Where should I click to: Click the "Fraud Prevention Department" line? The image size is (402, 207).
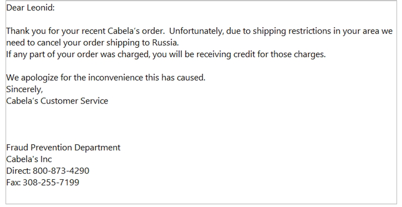click(63, 147)
